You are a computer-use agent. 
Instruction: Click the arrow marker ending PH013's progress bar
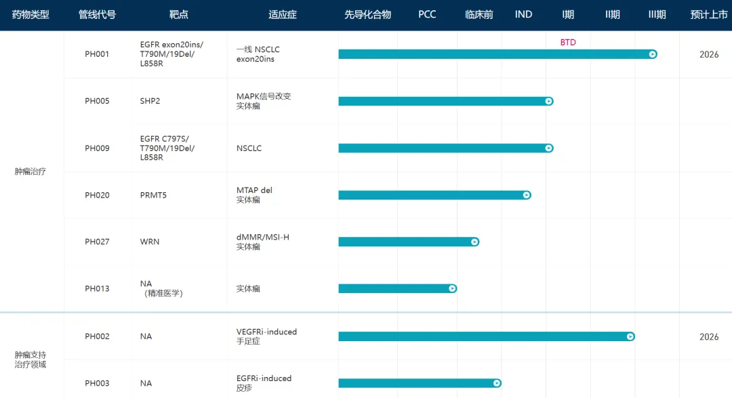point(453,288)
